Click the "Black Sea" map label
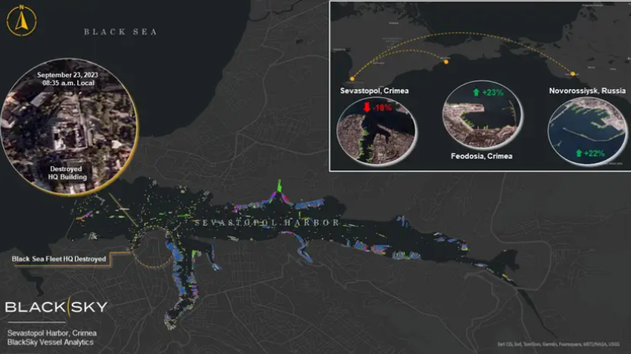The height and width of the screenshot is (354, 631). pos(120,32)
